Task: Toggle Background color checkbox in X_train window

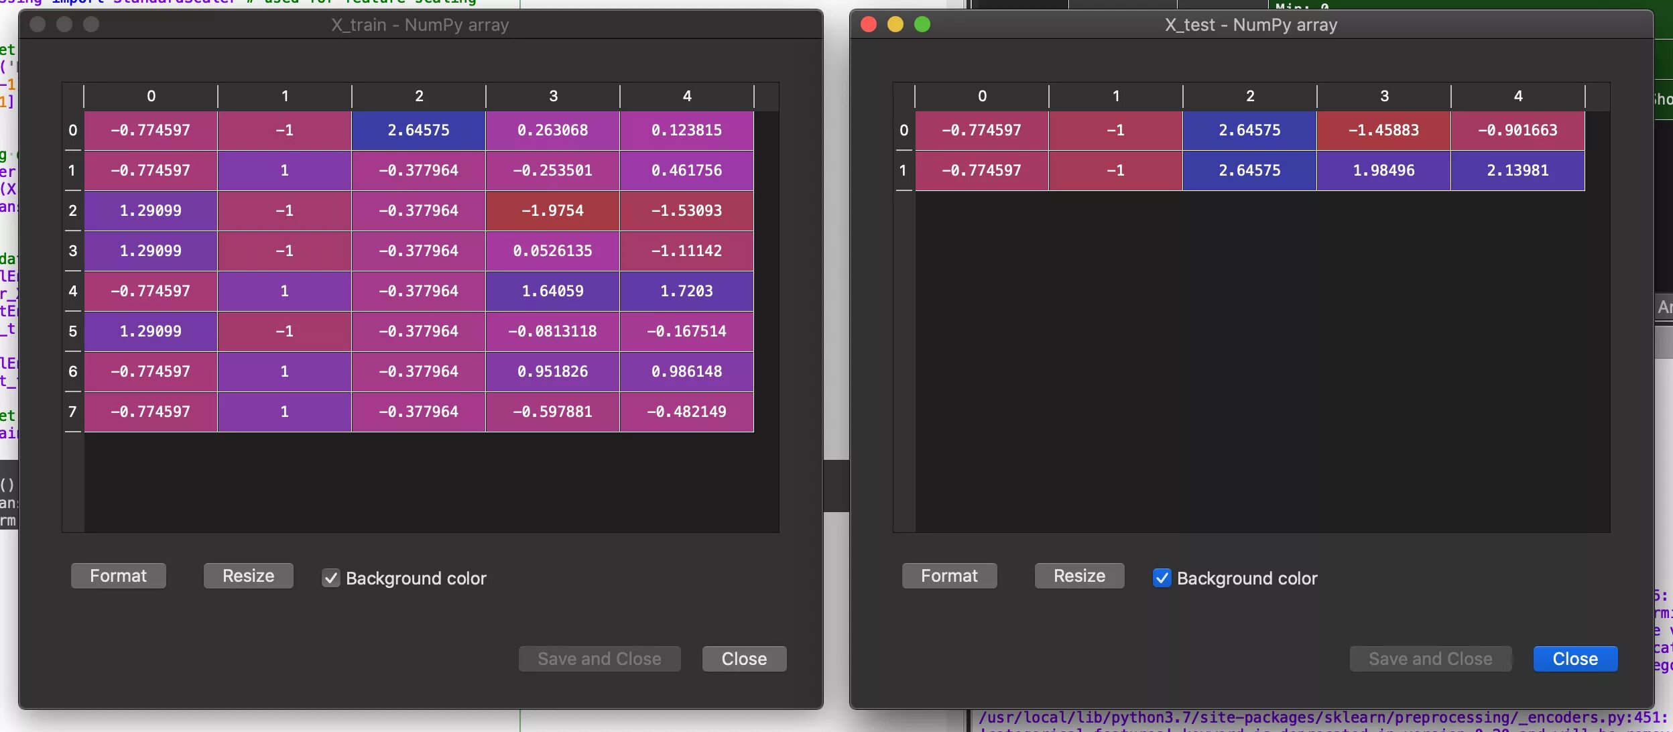Action: [x=331, y=578]
